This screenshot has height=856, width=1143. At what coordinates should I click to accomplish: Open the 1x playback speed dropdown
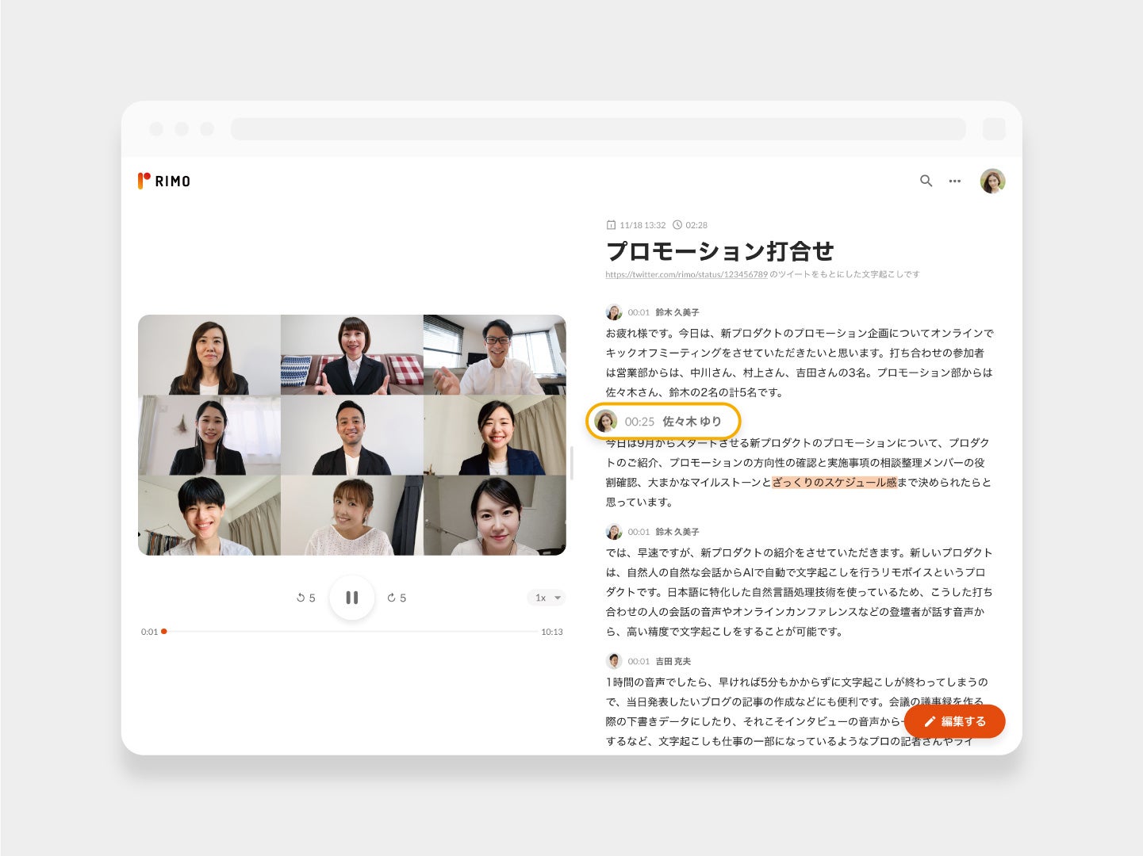pos(547,598)
